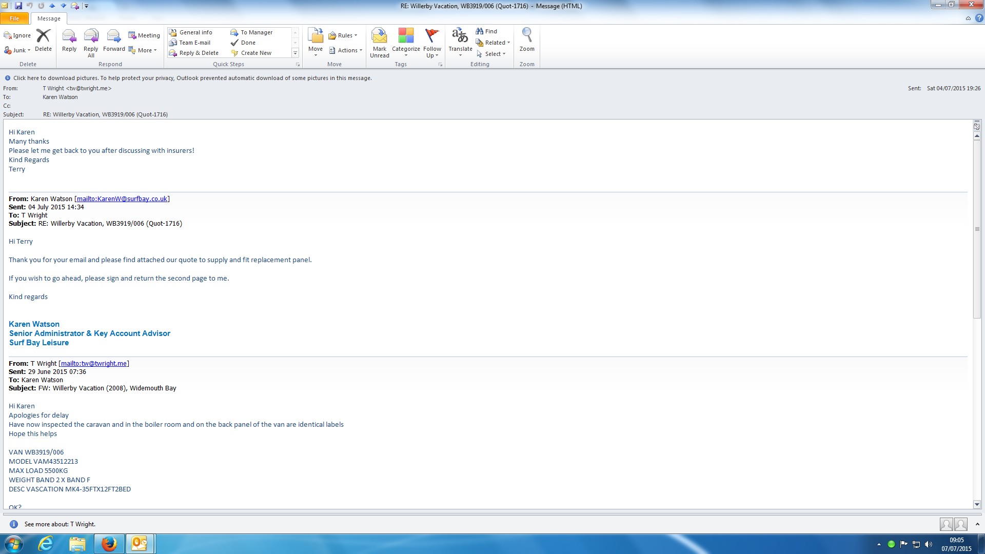The width and height of the screenshot is (985, 554).
Task: Click the KarenW@surfbay.co.uk mailto link
Action: (122, 199)
